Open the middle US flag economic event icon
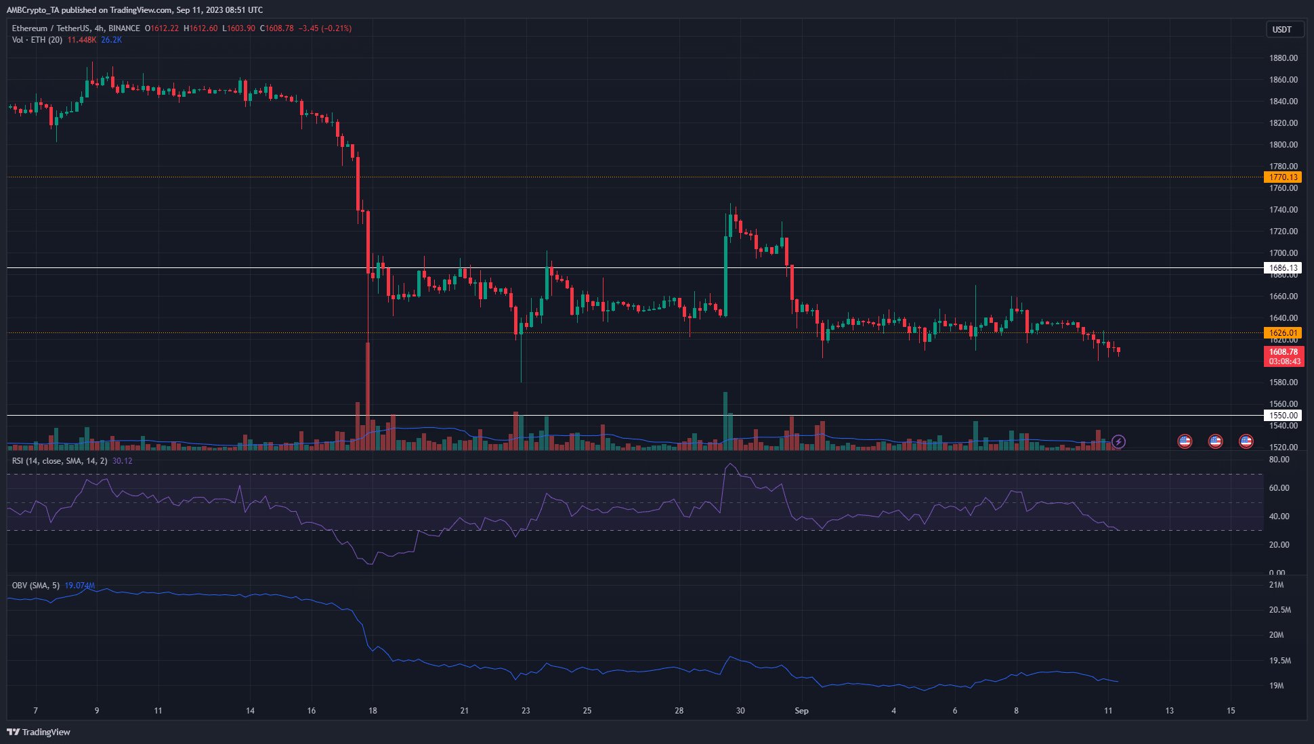The image size is (1314, 744). (1216, 441)
